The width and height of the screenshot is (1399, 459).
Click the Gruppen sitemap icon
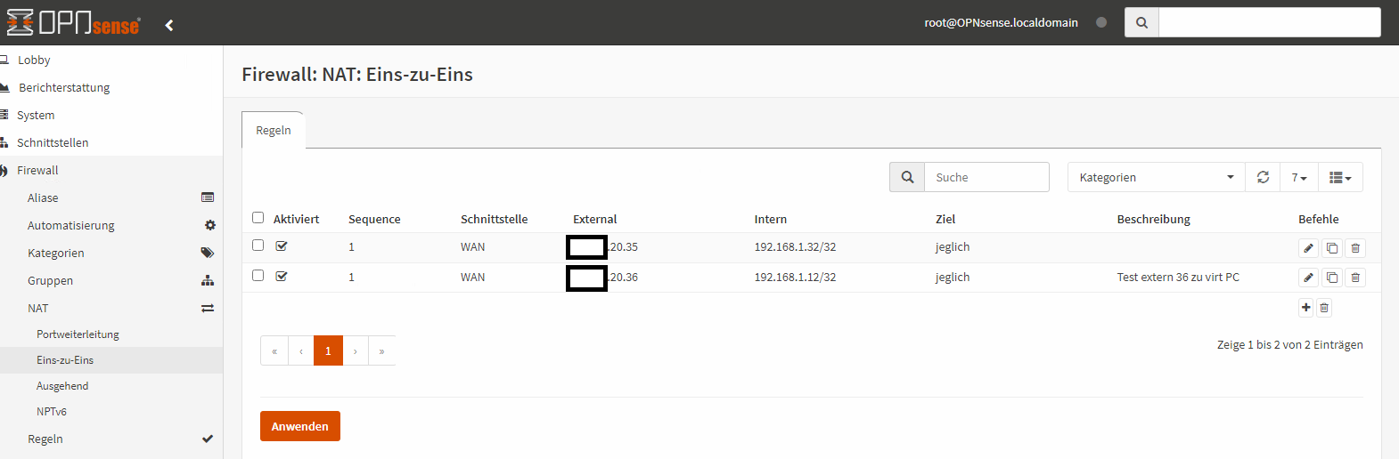[x=208, y=280]
